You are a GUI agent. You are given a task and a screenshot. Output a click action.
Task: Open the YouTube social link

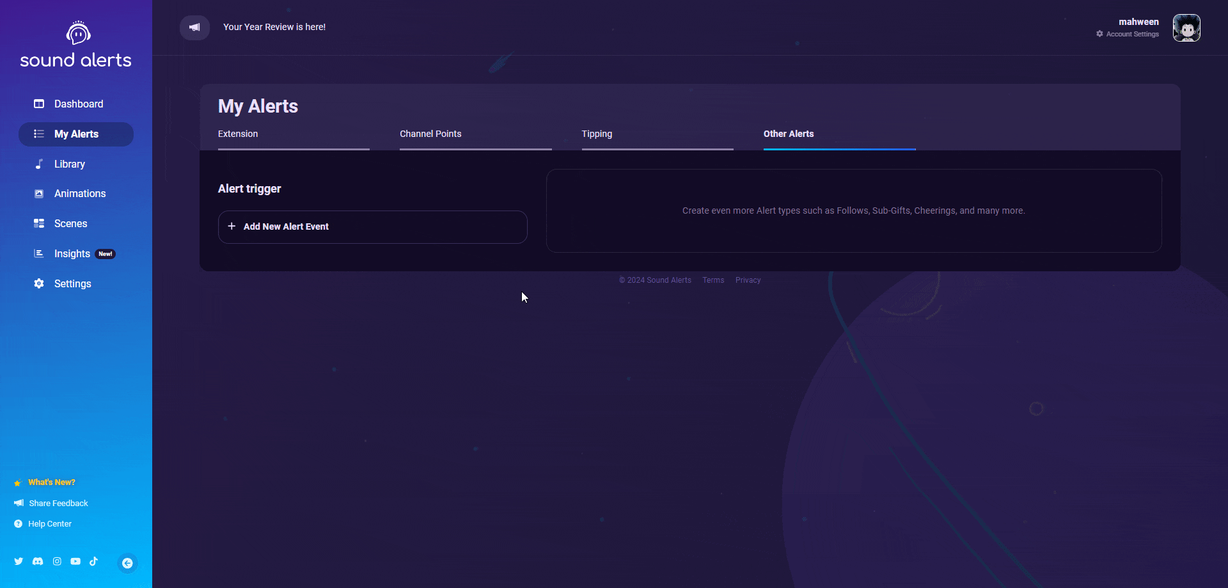[75, 561]
